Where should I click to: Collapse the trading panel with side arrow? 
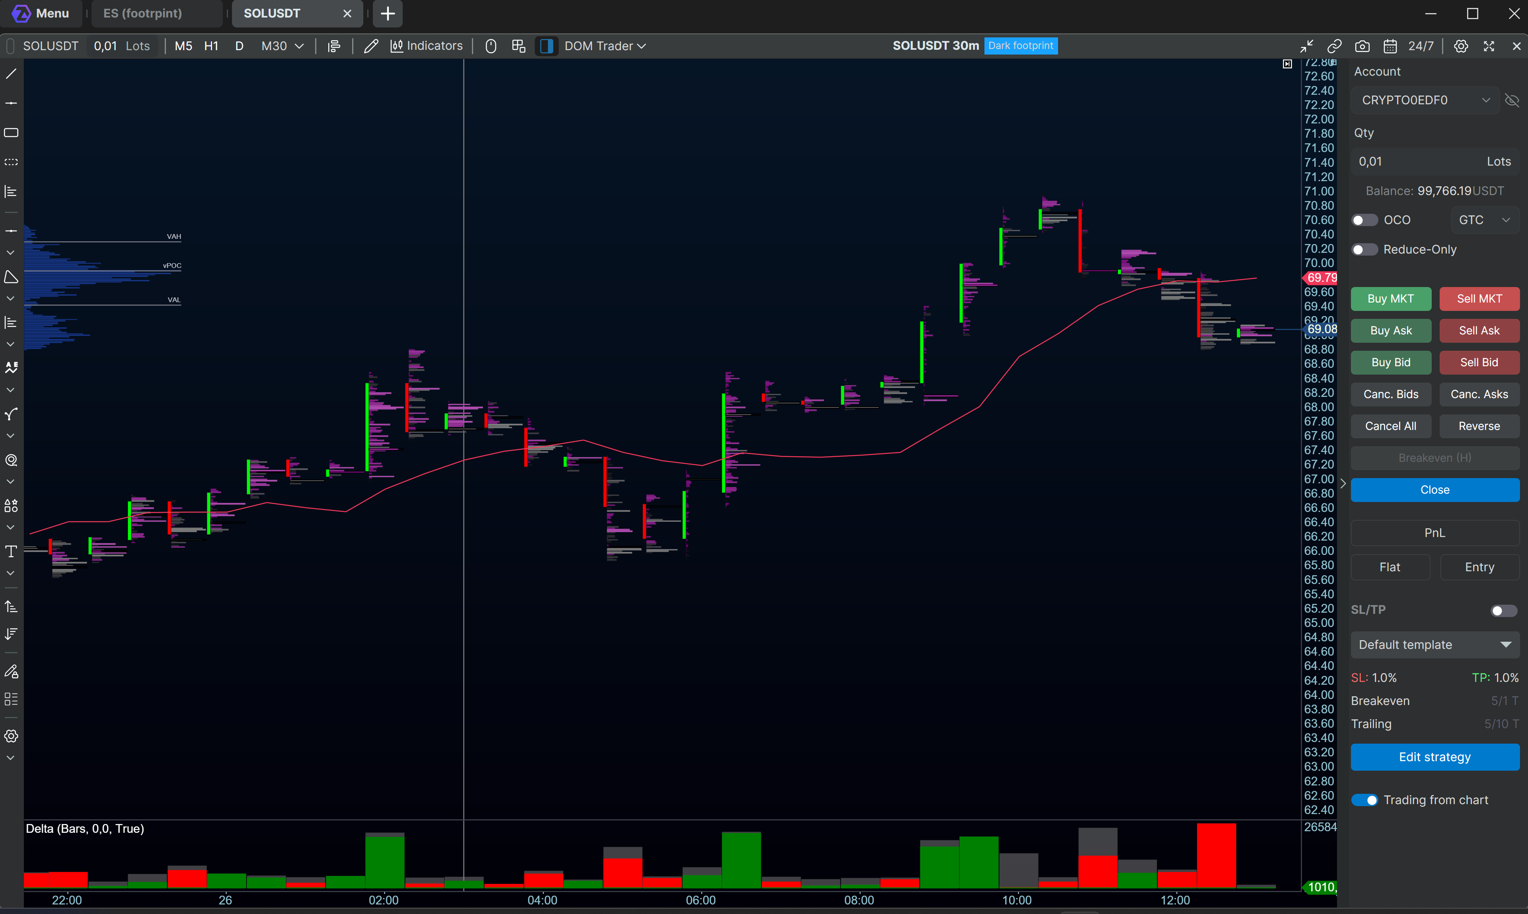[x=1343, y=484]
